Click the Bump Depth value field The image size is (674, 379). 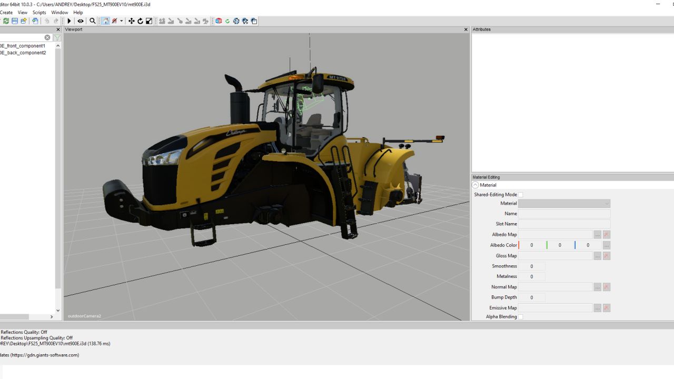pyautogui.click(x=532, y=297)
